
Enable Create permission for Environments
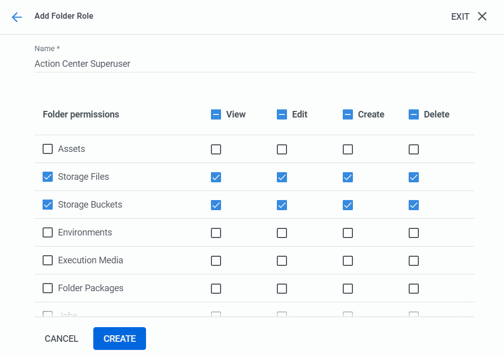(x=348, y=233)
